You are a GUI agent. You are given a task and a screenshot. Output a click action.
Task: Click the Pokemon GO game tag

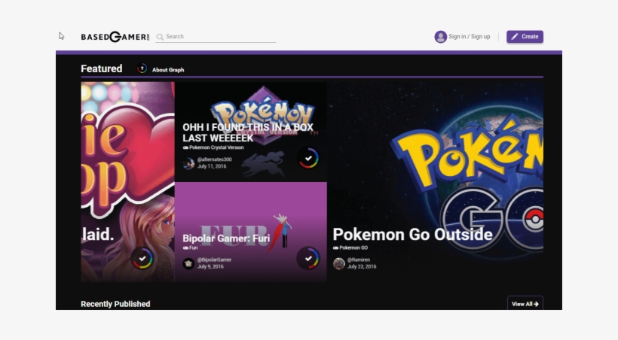click(350, 248)
